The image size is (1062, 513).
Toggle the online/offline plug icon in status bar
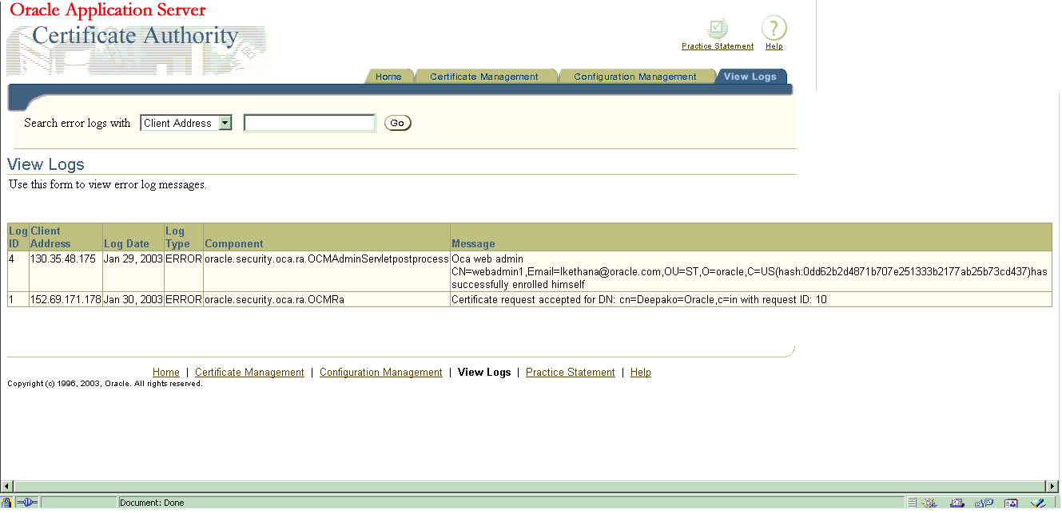tap(26, 503)
